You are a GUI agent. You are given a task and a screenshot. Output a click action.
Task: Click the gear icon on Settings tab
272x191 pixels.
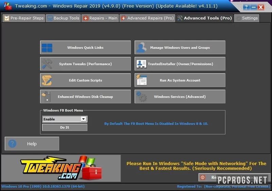click(x=239, y=18)
